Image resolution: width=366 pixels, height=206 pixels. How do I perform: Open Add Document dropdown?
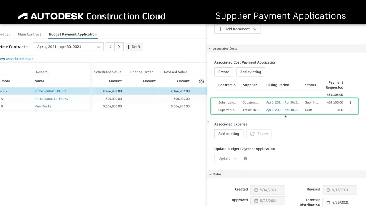238,29
